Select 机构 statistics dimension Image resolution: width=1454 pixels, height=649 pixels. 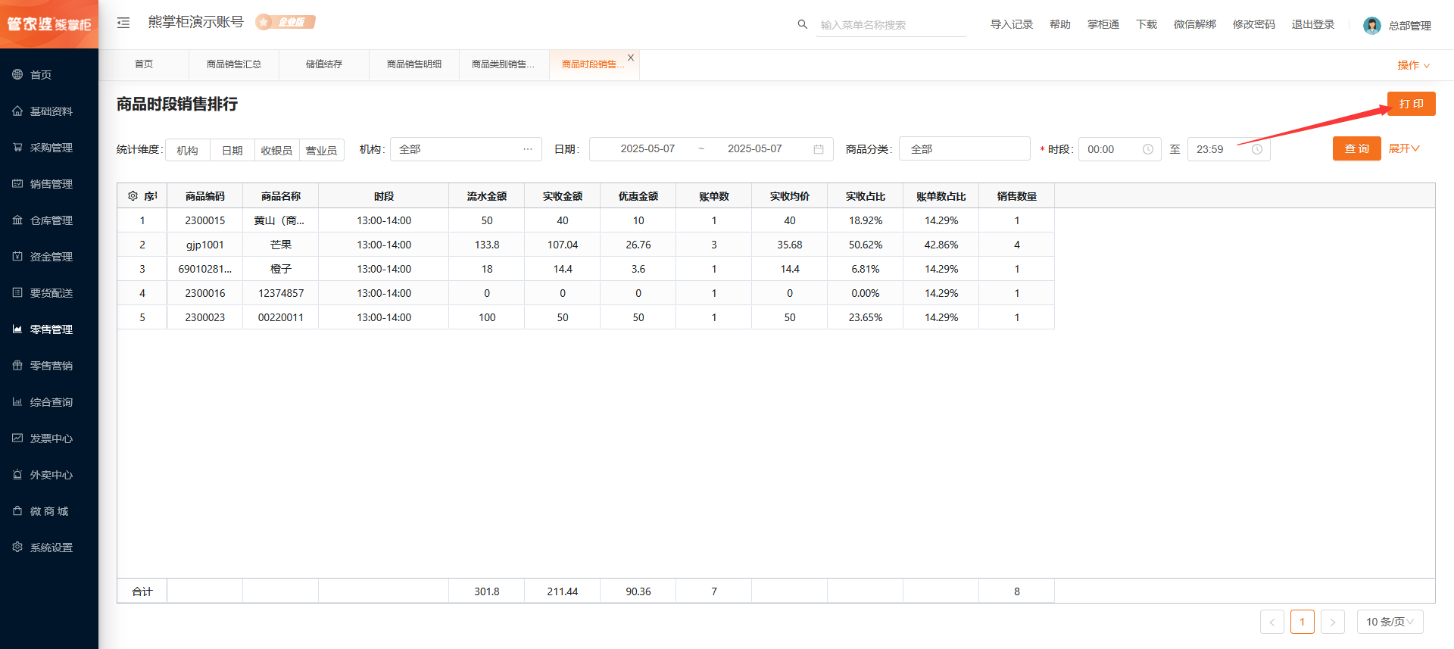click(x=188, y=150)
